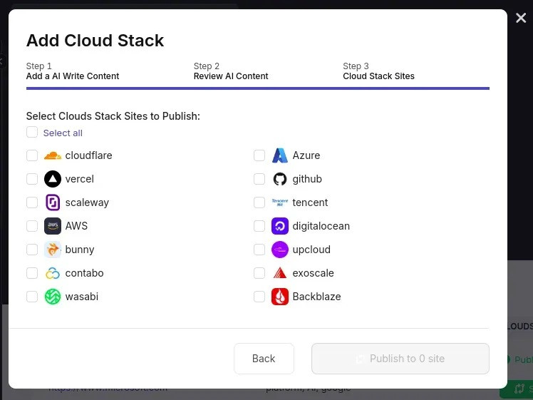Click the Backblaze flame icon
This screenshot has width=533, height=400.
pos(280,297)
